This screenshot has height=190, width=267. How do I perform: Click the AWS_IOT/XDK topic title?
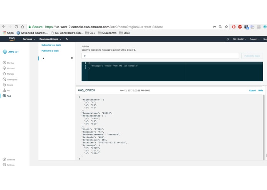(x=86, y=90)
